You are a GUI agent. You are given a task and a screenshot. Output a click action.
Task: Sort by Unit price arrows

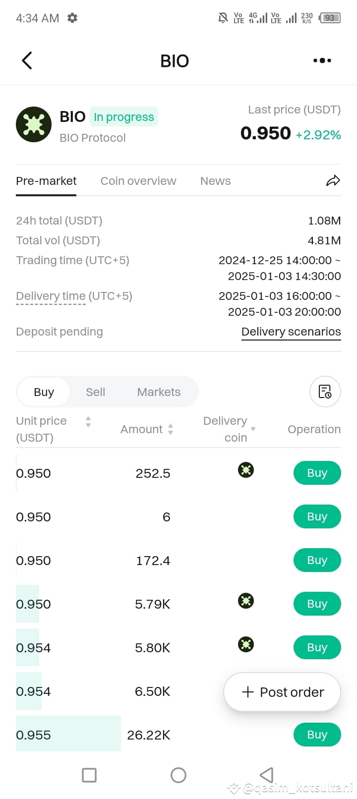pos(88,422)
